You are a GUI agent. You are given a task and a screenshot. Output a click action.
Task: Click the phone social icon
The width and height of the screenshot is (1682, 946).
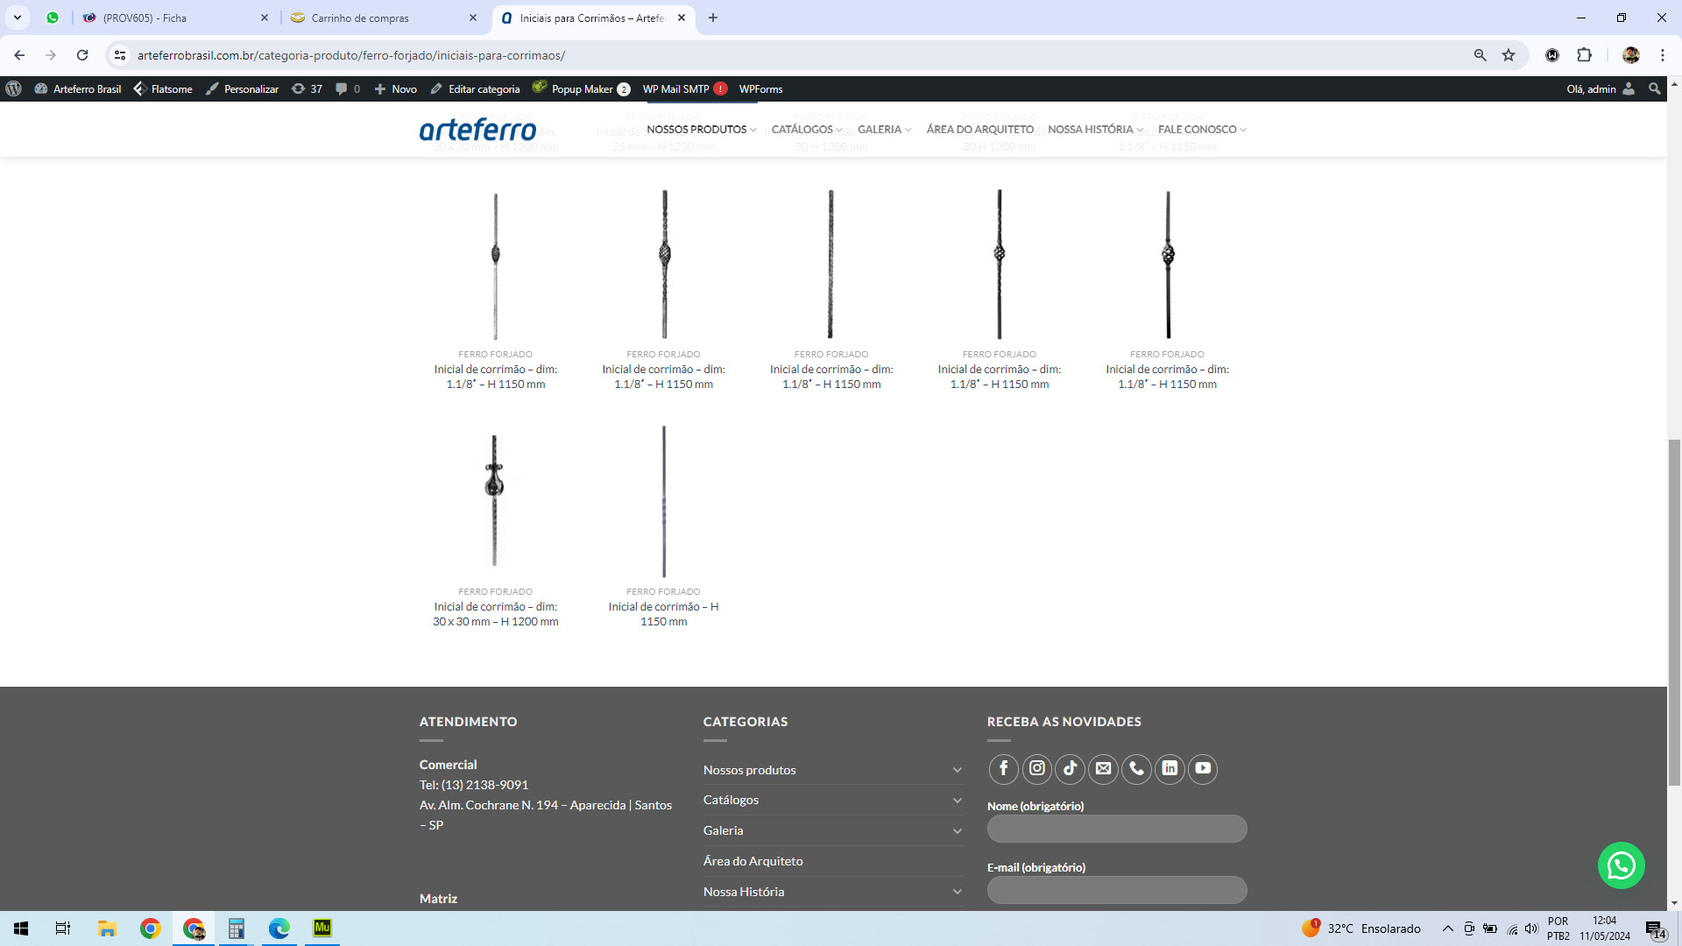[x=1136, y=768]
